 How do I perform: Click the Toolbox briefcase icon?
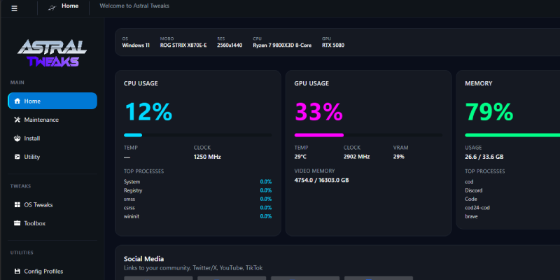[x=17, y=223]
